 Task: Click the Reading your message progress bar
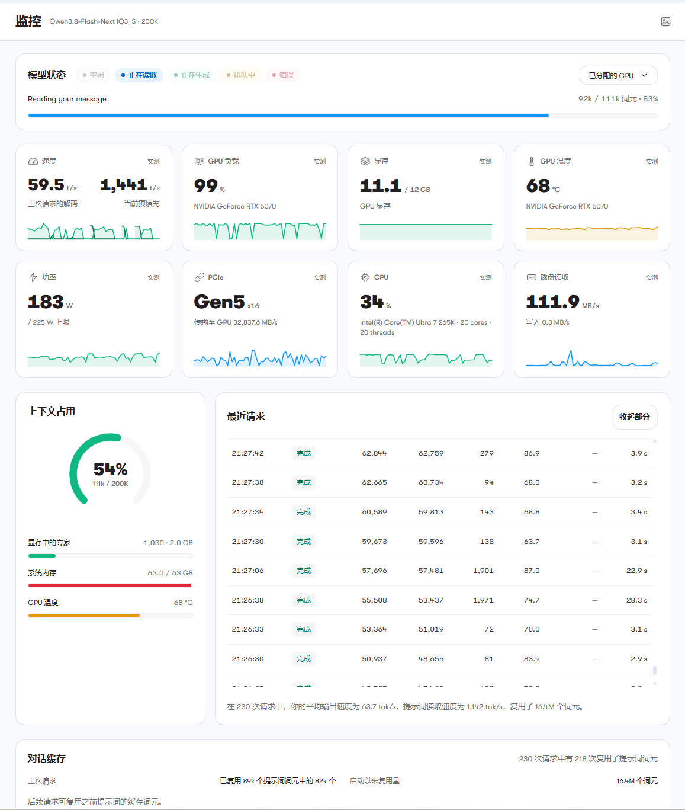(343, 116)
